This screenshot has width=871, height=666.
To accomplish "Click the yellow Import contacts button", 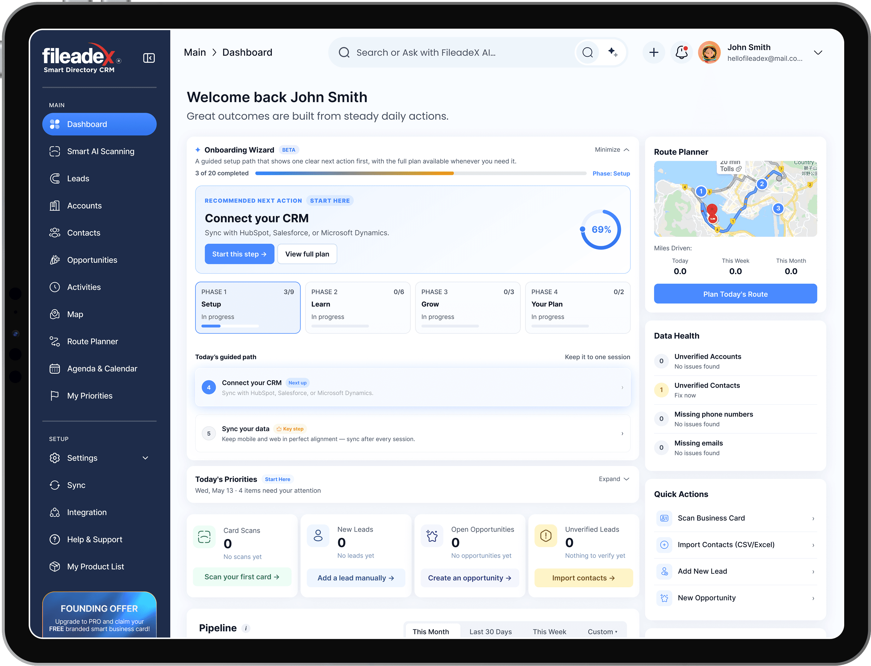I will (x=583, y=578).
